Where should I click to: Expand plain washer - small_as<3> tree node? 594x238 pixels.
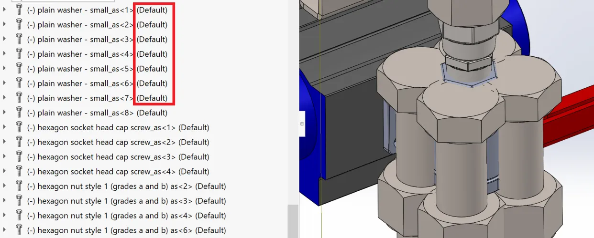click(x=5, y=39)
